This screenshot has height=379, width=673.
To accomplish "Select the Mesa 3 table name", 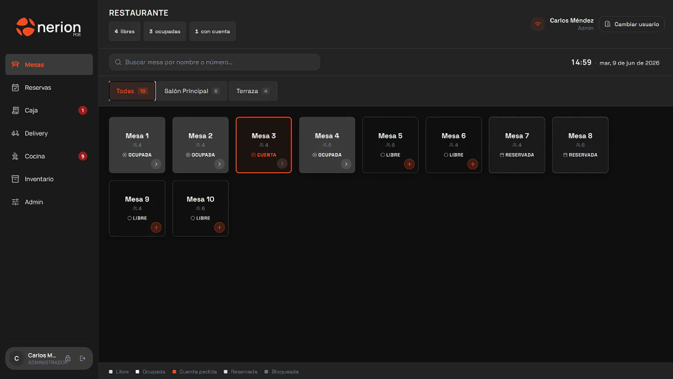I will click(264, 136).
